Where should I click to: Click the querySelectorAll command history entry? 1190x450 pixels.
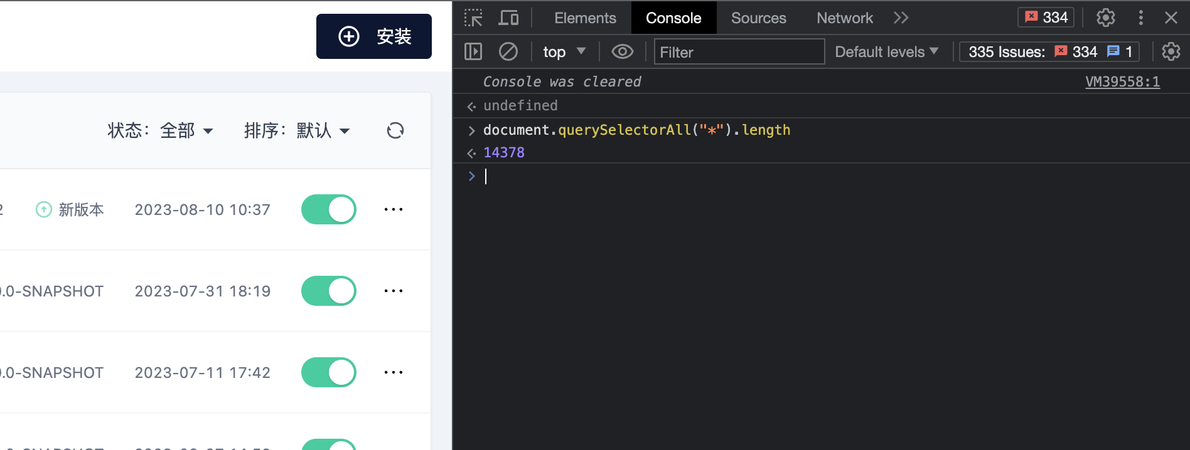636,130
